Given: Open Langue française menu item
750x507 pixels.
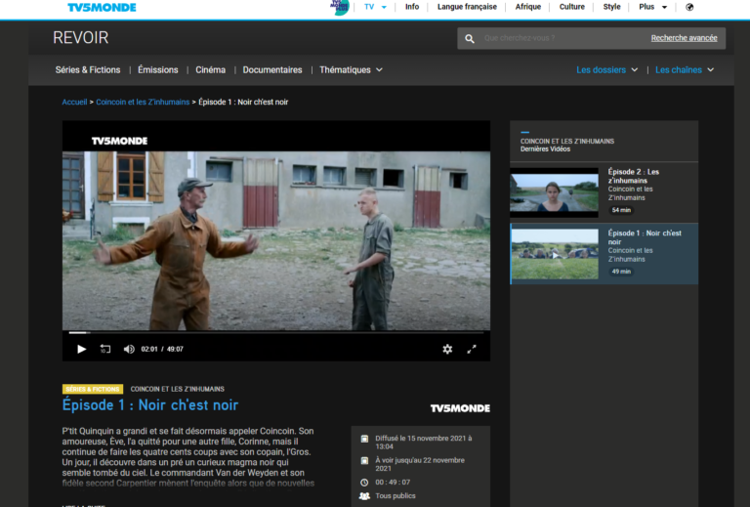Looking at the screenshot, I should tap(467, 7).
